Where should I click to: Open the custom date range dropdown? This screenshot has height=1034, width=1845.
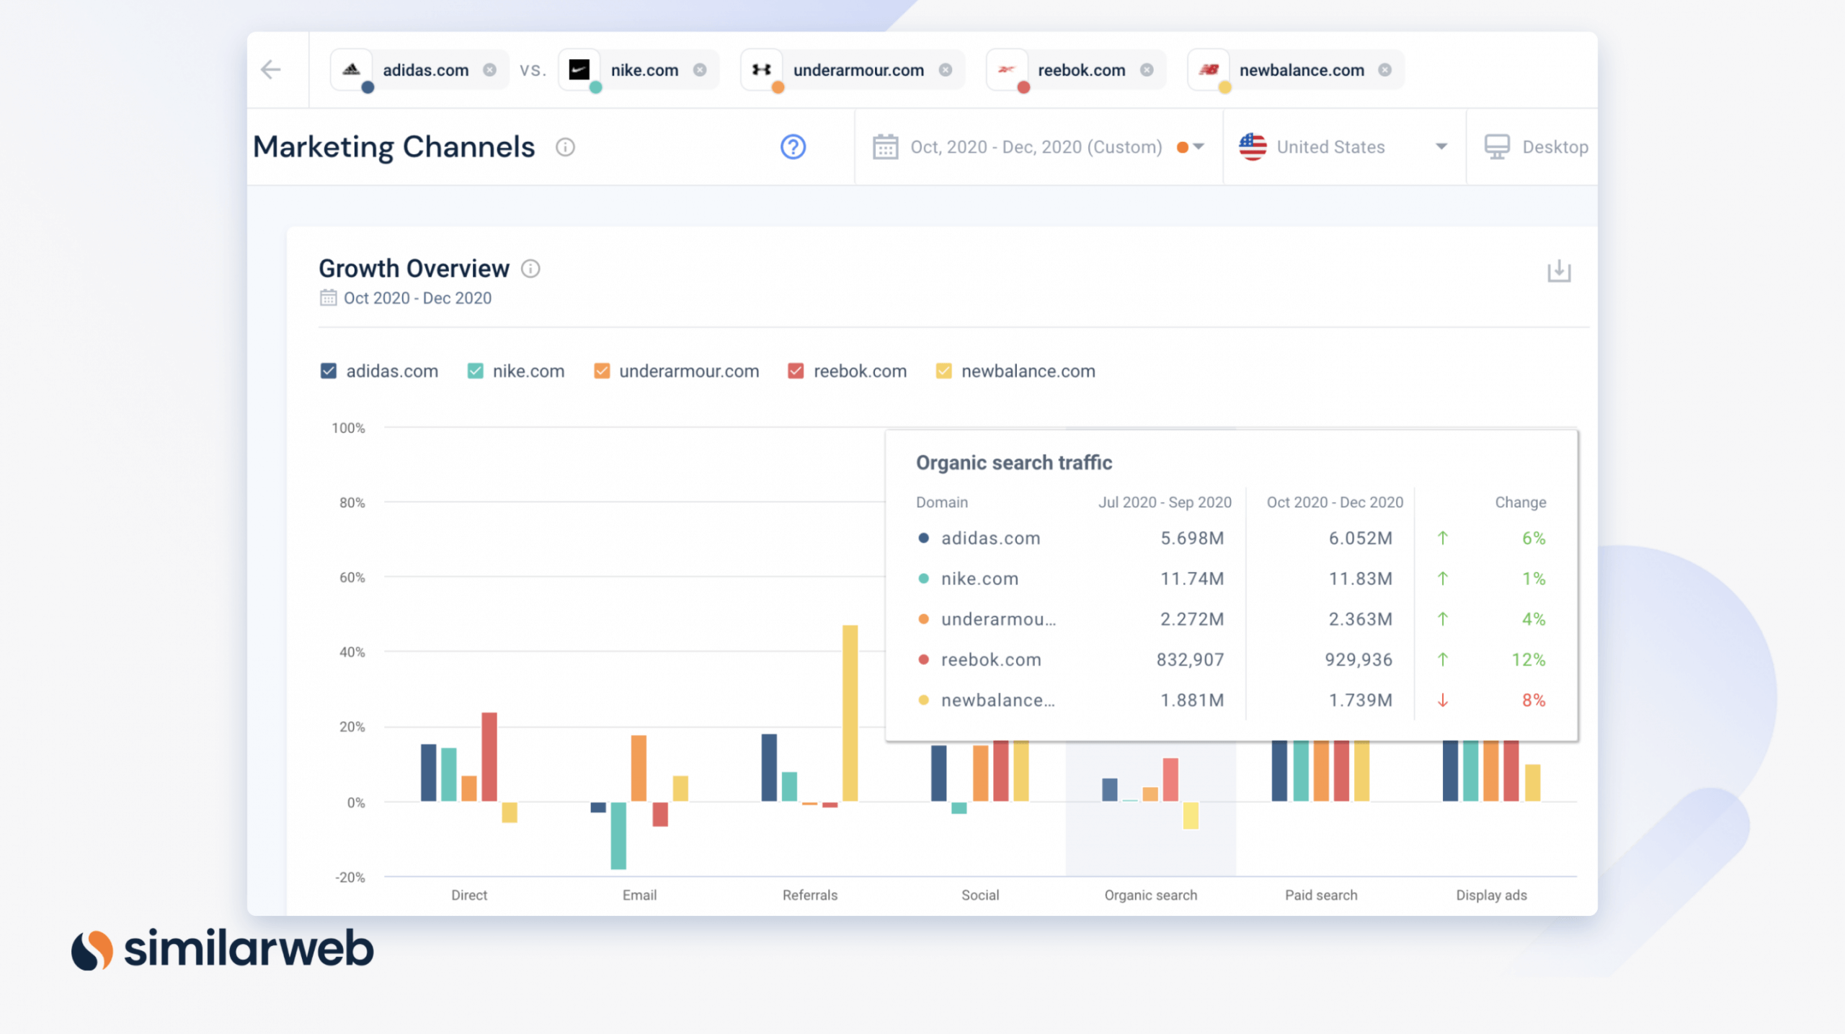click(1198, 146)
